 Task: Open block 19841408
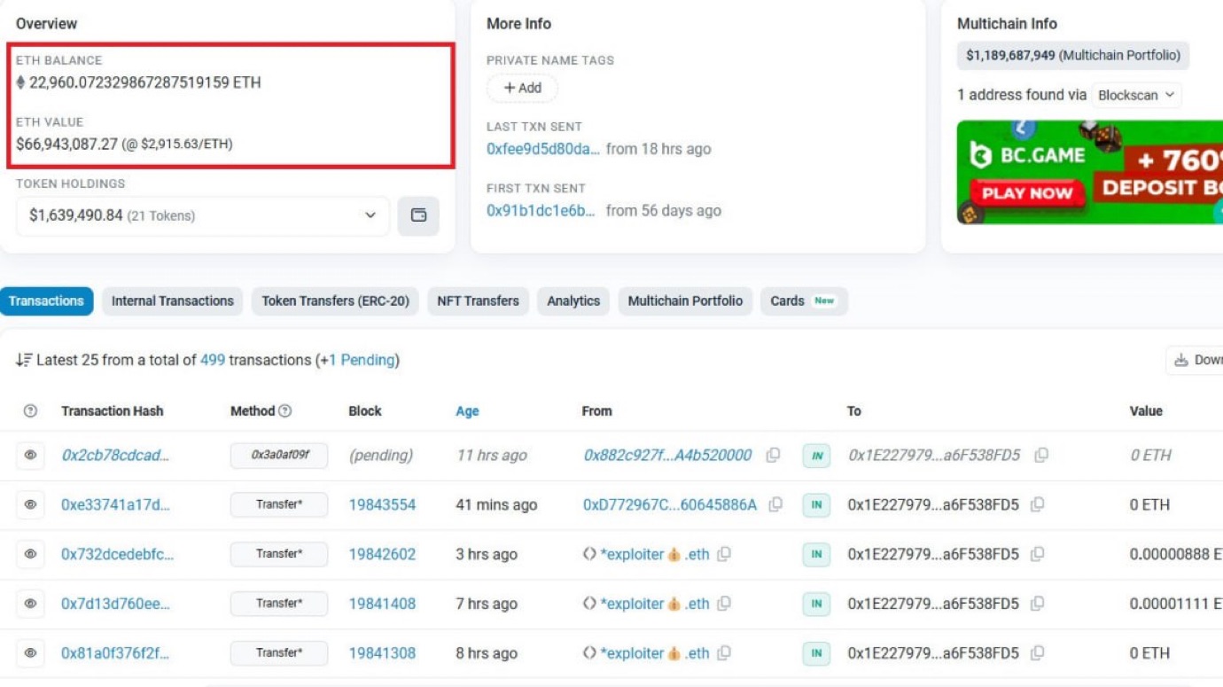pyautogui.click(x=382, y=605)
